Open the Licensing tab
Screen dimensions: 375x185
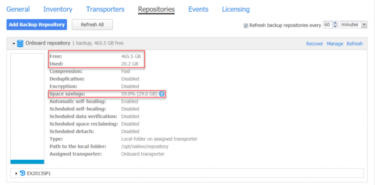point(236,9)
